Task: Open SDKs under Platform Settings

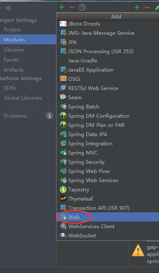Action: (x=10, y=88)
